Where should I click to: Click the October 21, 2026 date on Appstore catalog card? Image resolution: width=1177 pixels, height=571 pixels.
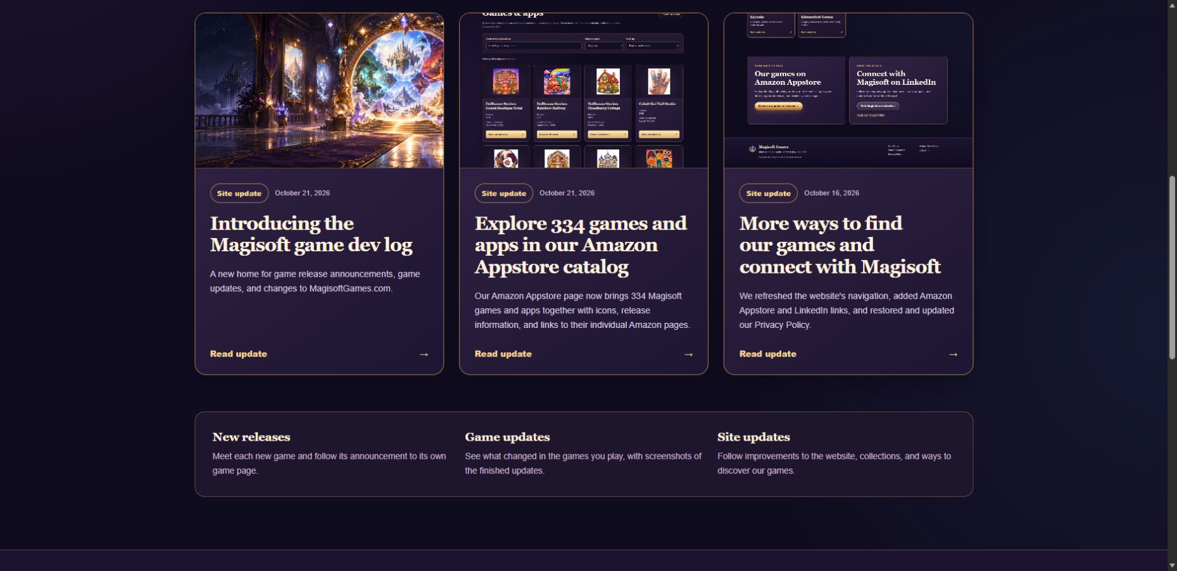(x=567, y=193)
